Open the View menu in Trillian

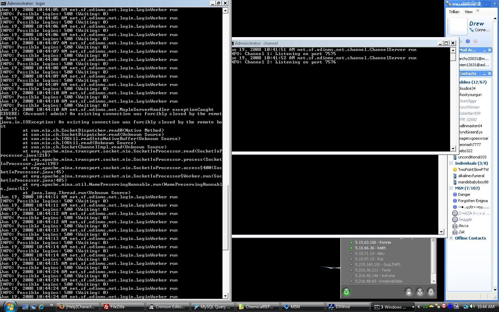click(469, 12)
